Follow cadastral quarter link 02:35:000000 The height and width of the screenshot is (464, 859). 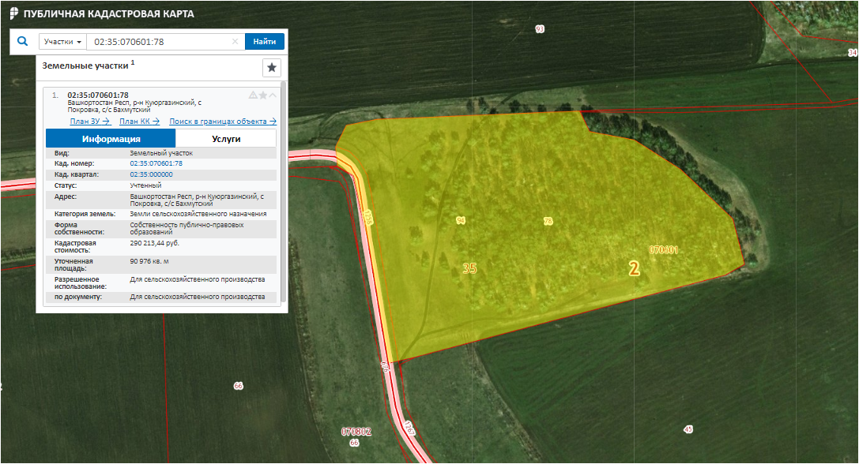[x=151, y=174]
